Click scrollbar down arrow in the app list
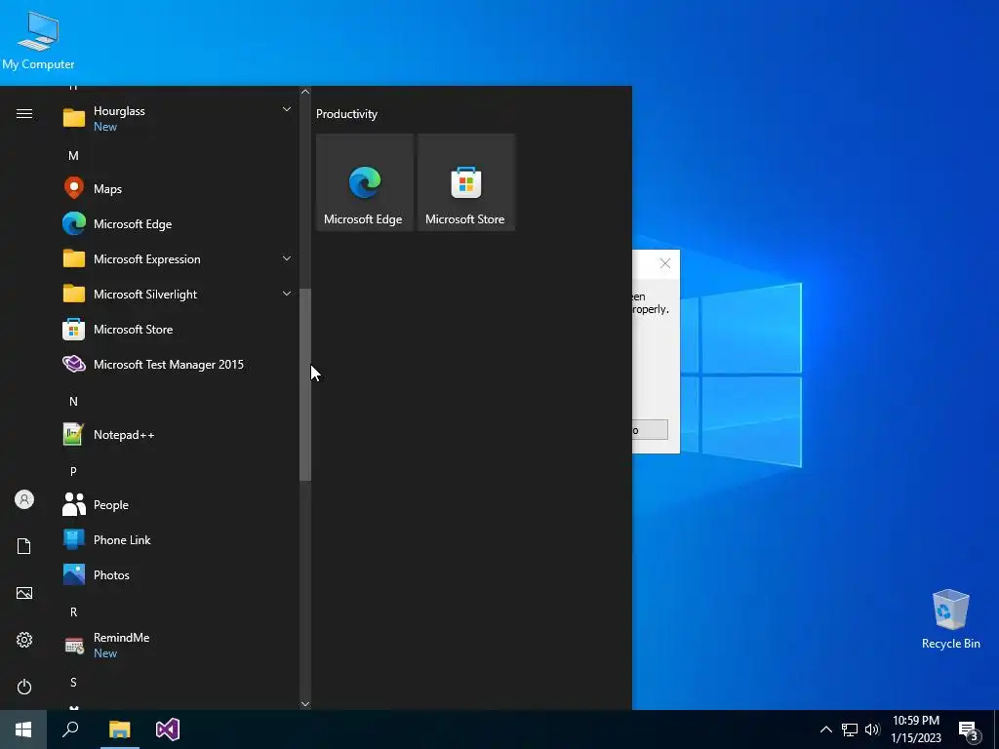The height and width of the screenshot is (749, 999). (305, 704)
